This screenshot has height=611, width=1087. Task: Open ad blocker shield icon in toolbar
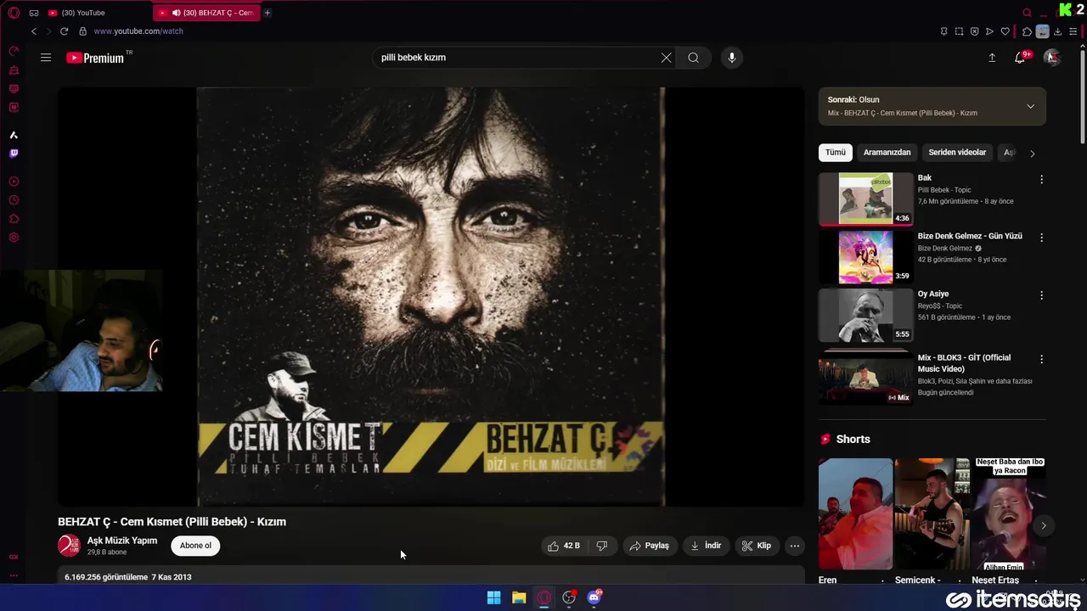point(974,31)
